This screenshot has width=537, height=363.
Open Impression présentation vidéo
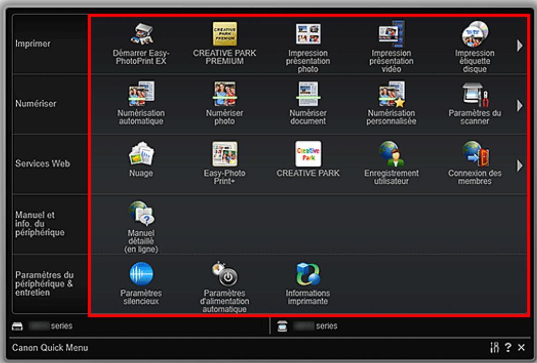click(391, 46)
